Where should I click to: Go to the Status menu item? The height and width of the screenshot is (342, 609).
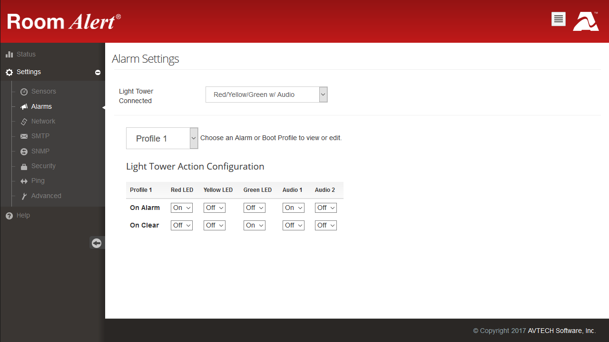click(x=26, y=54)
